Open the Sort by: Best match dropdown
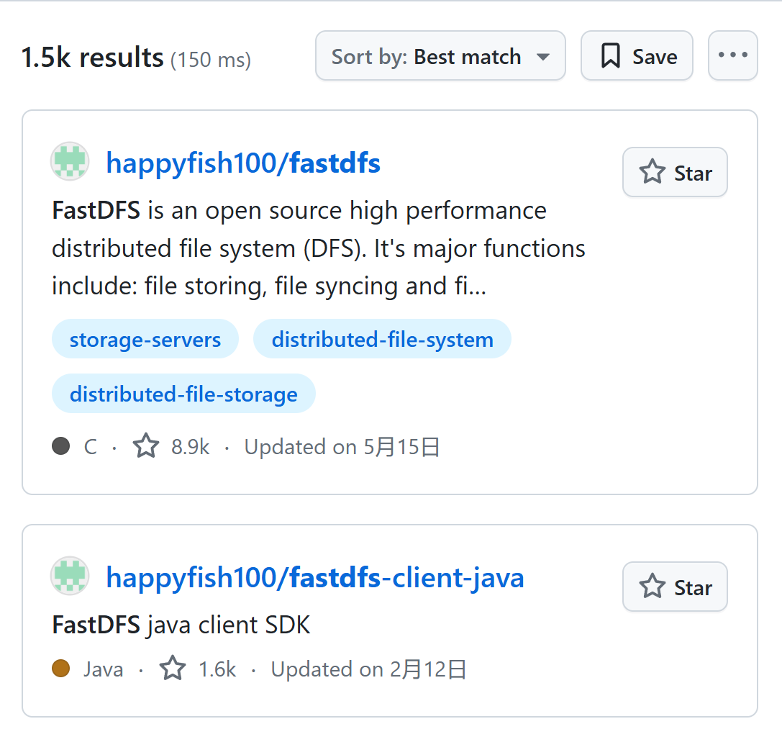Image resolution: width=782 pixels, height=742 pixels. 440,55
